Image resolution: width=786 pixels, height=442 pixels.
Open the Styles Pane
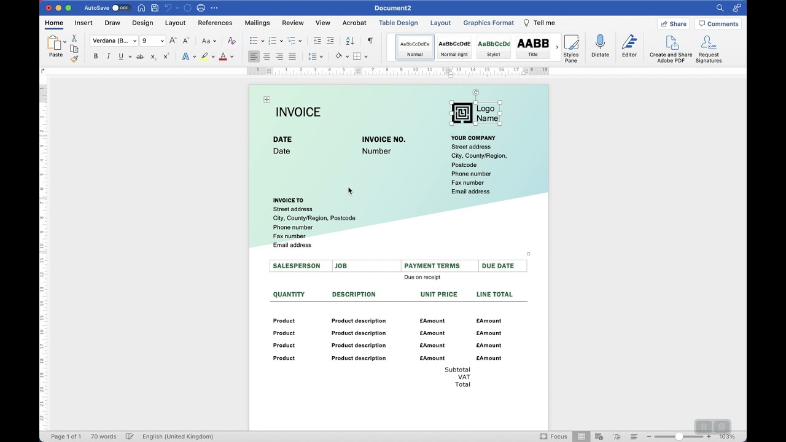571,49
